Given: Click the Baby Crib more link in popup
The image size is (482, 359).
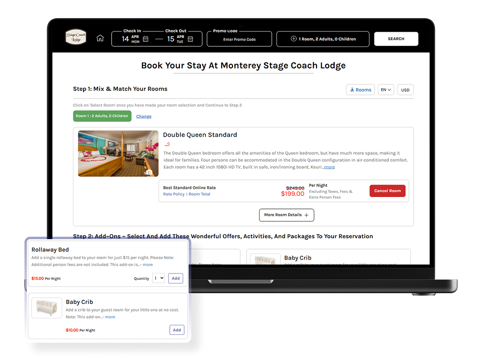Looking at the screenshot, I should coord(110,317).
